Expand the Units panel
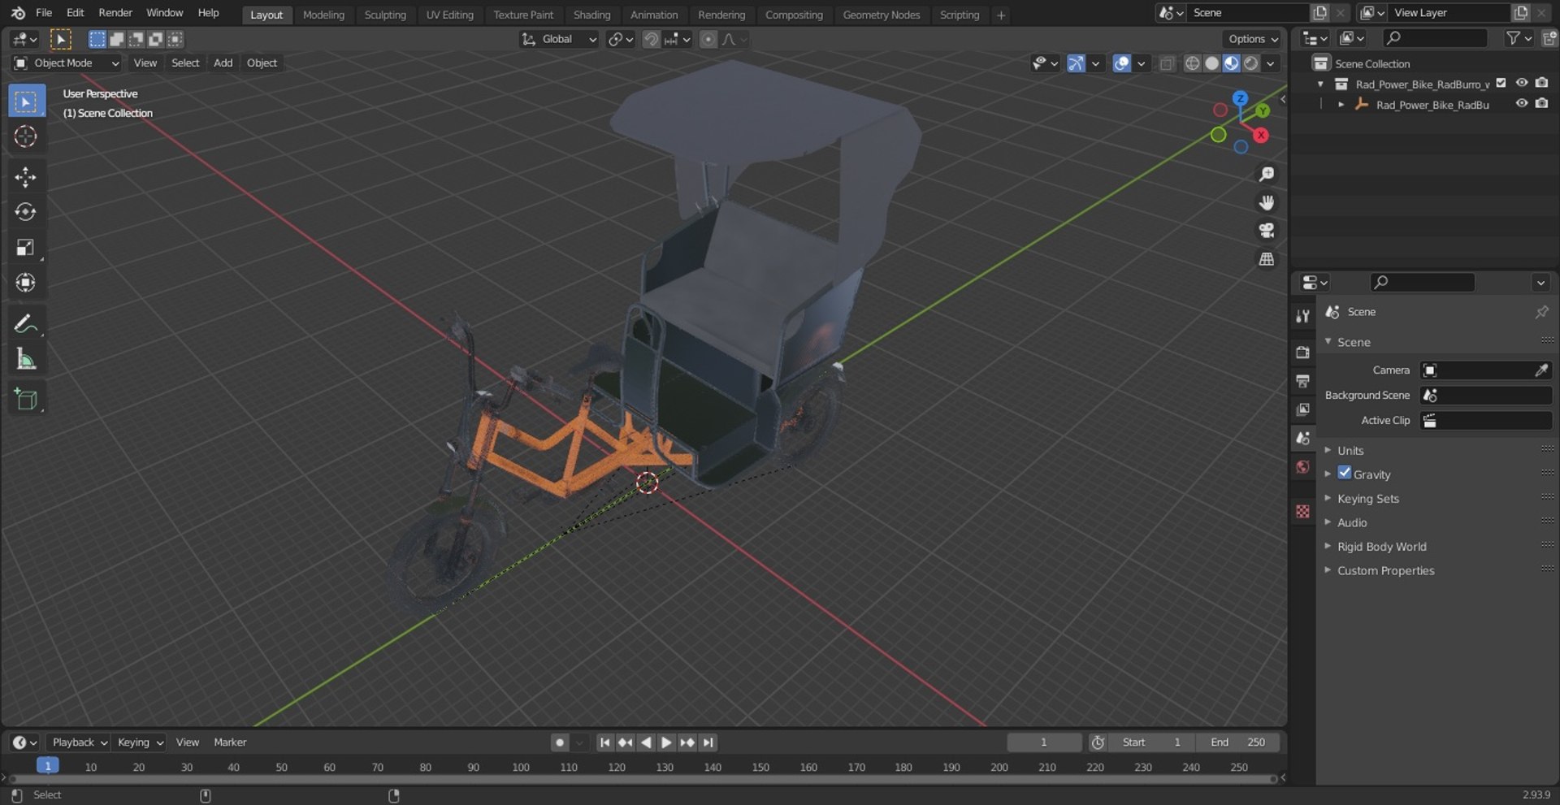This screenshot has height=805, width=1560. 1350,451
